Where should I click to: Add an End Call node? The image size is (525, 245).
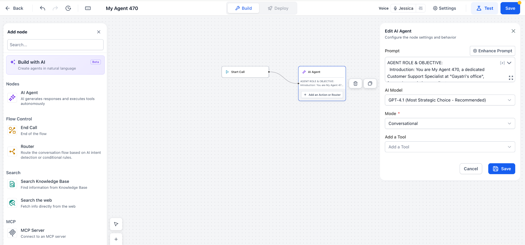click(x=55, y=130)
